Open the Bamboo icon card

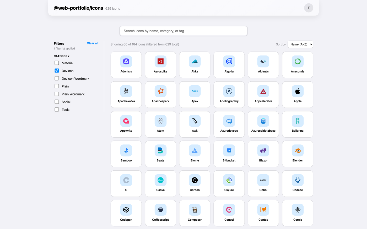coord(126,154)
